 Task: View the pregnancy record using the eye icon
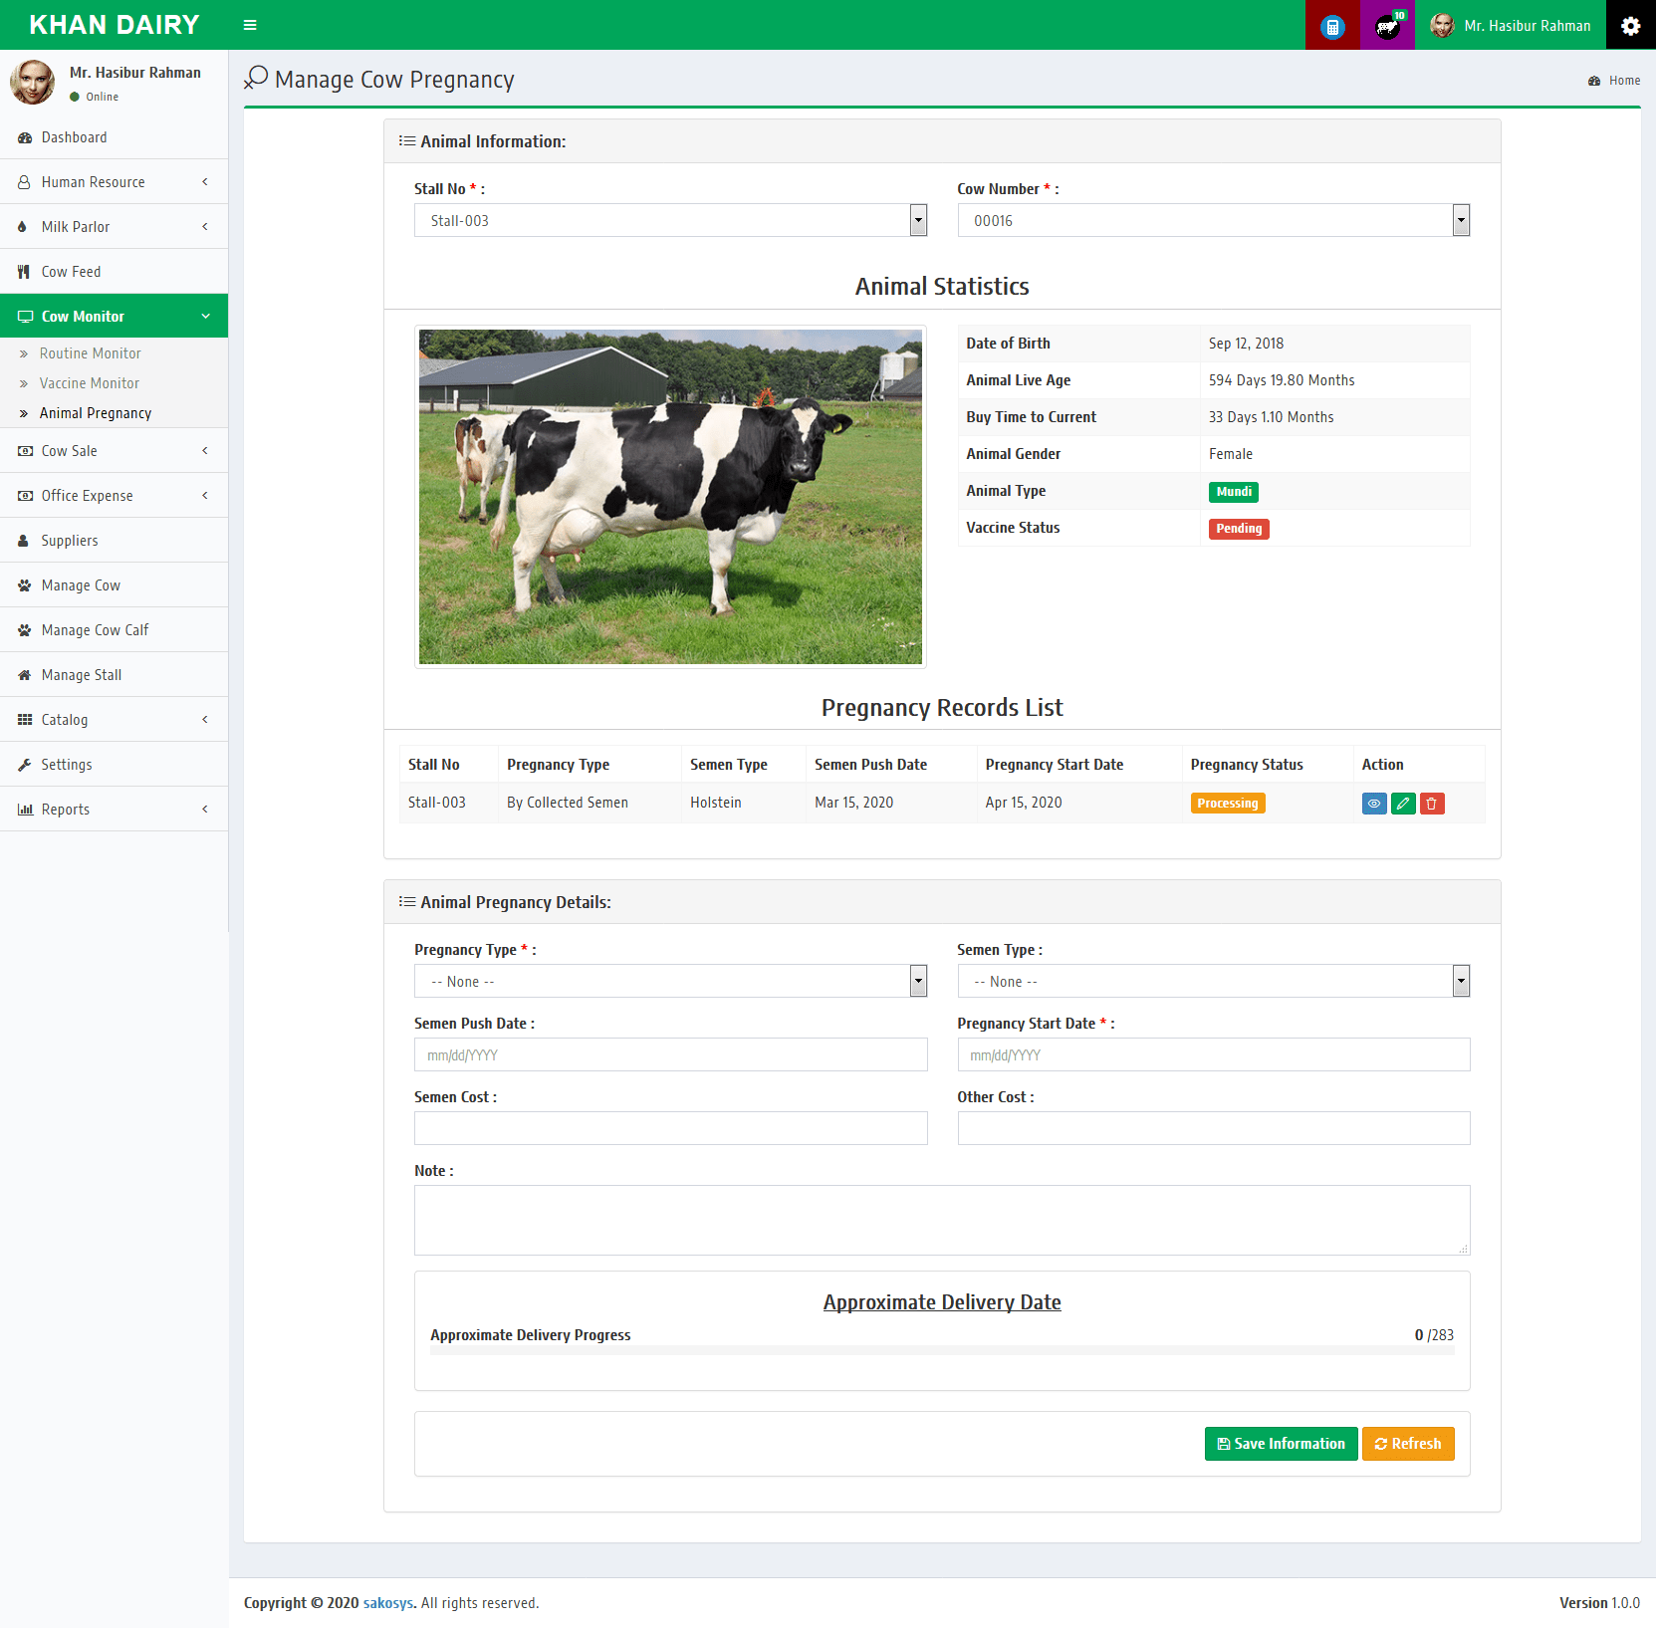(1374, 803)
